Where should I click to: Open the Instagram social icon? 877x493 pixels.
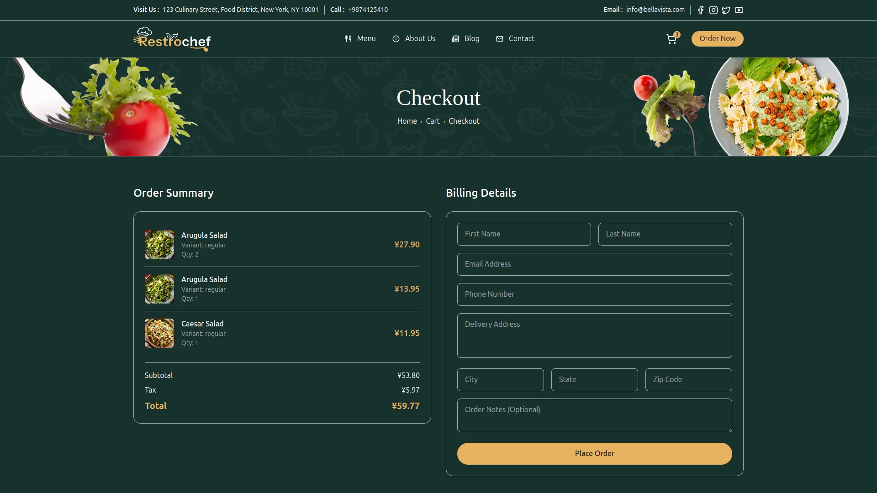click(713, 10)
